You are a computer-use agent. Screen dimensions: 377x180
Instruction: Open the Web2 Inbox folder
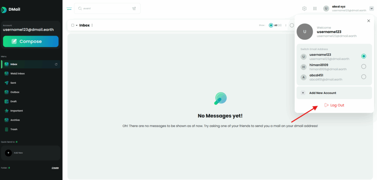pos(17,73)
